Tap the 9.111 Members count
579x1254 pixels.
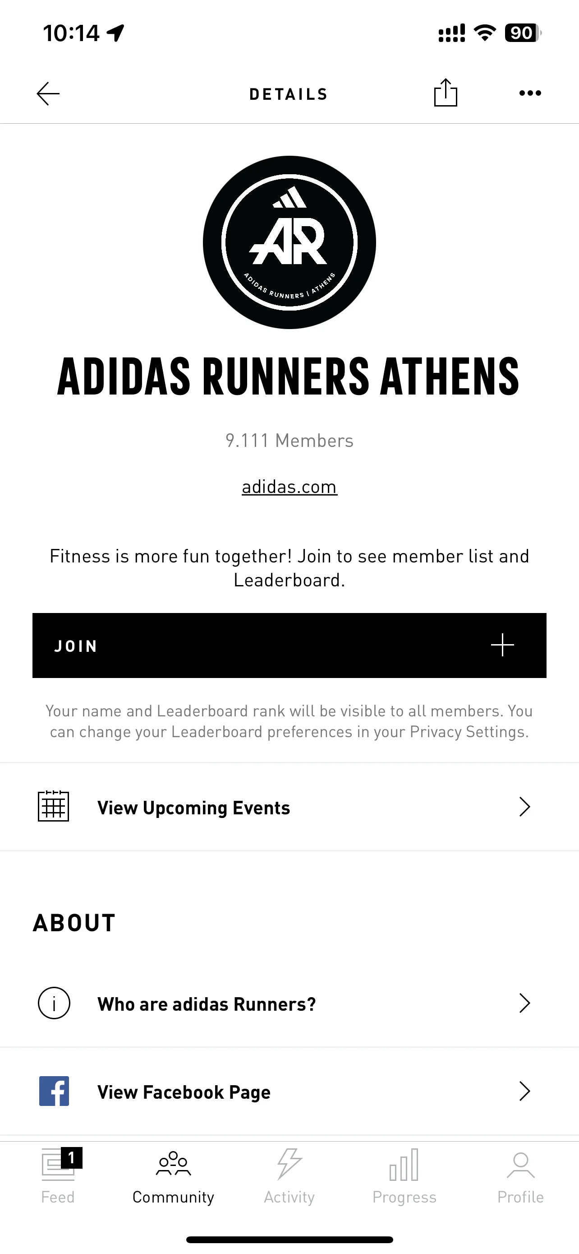click(289, 441)
